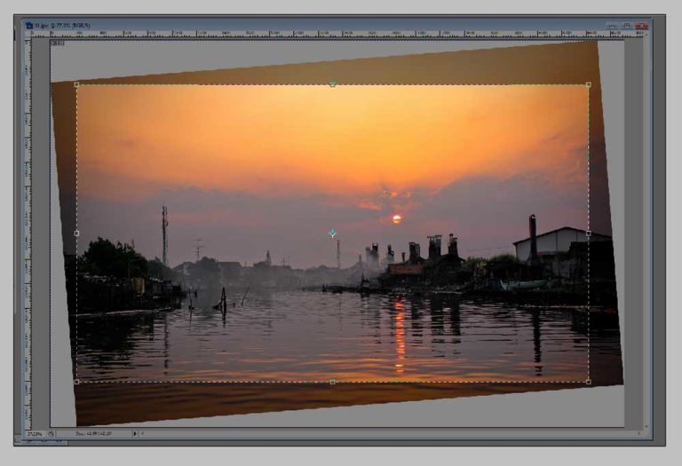Click the setting sun inside crop area
This screenshot has width=682, height=466.
(x=397, y=219)
